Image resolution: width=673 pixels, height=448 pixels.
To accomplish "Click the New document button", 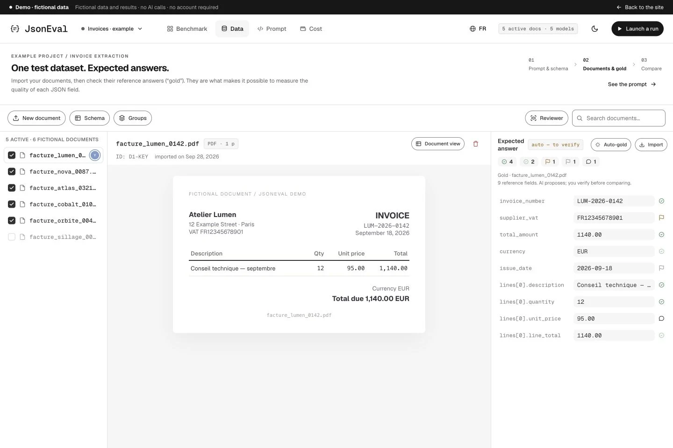I will coord(36,118).
